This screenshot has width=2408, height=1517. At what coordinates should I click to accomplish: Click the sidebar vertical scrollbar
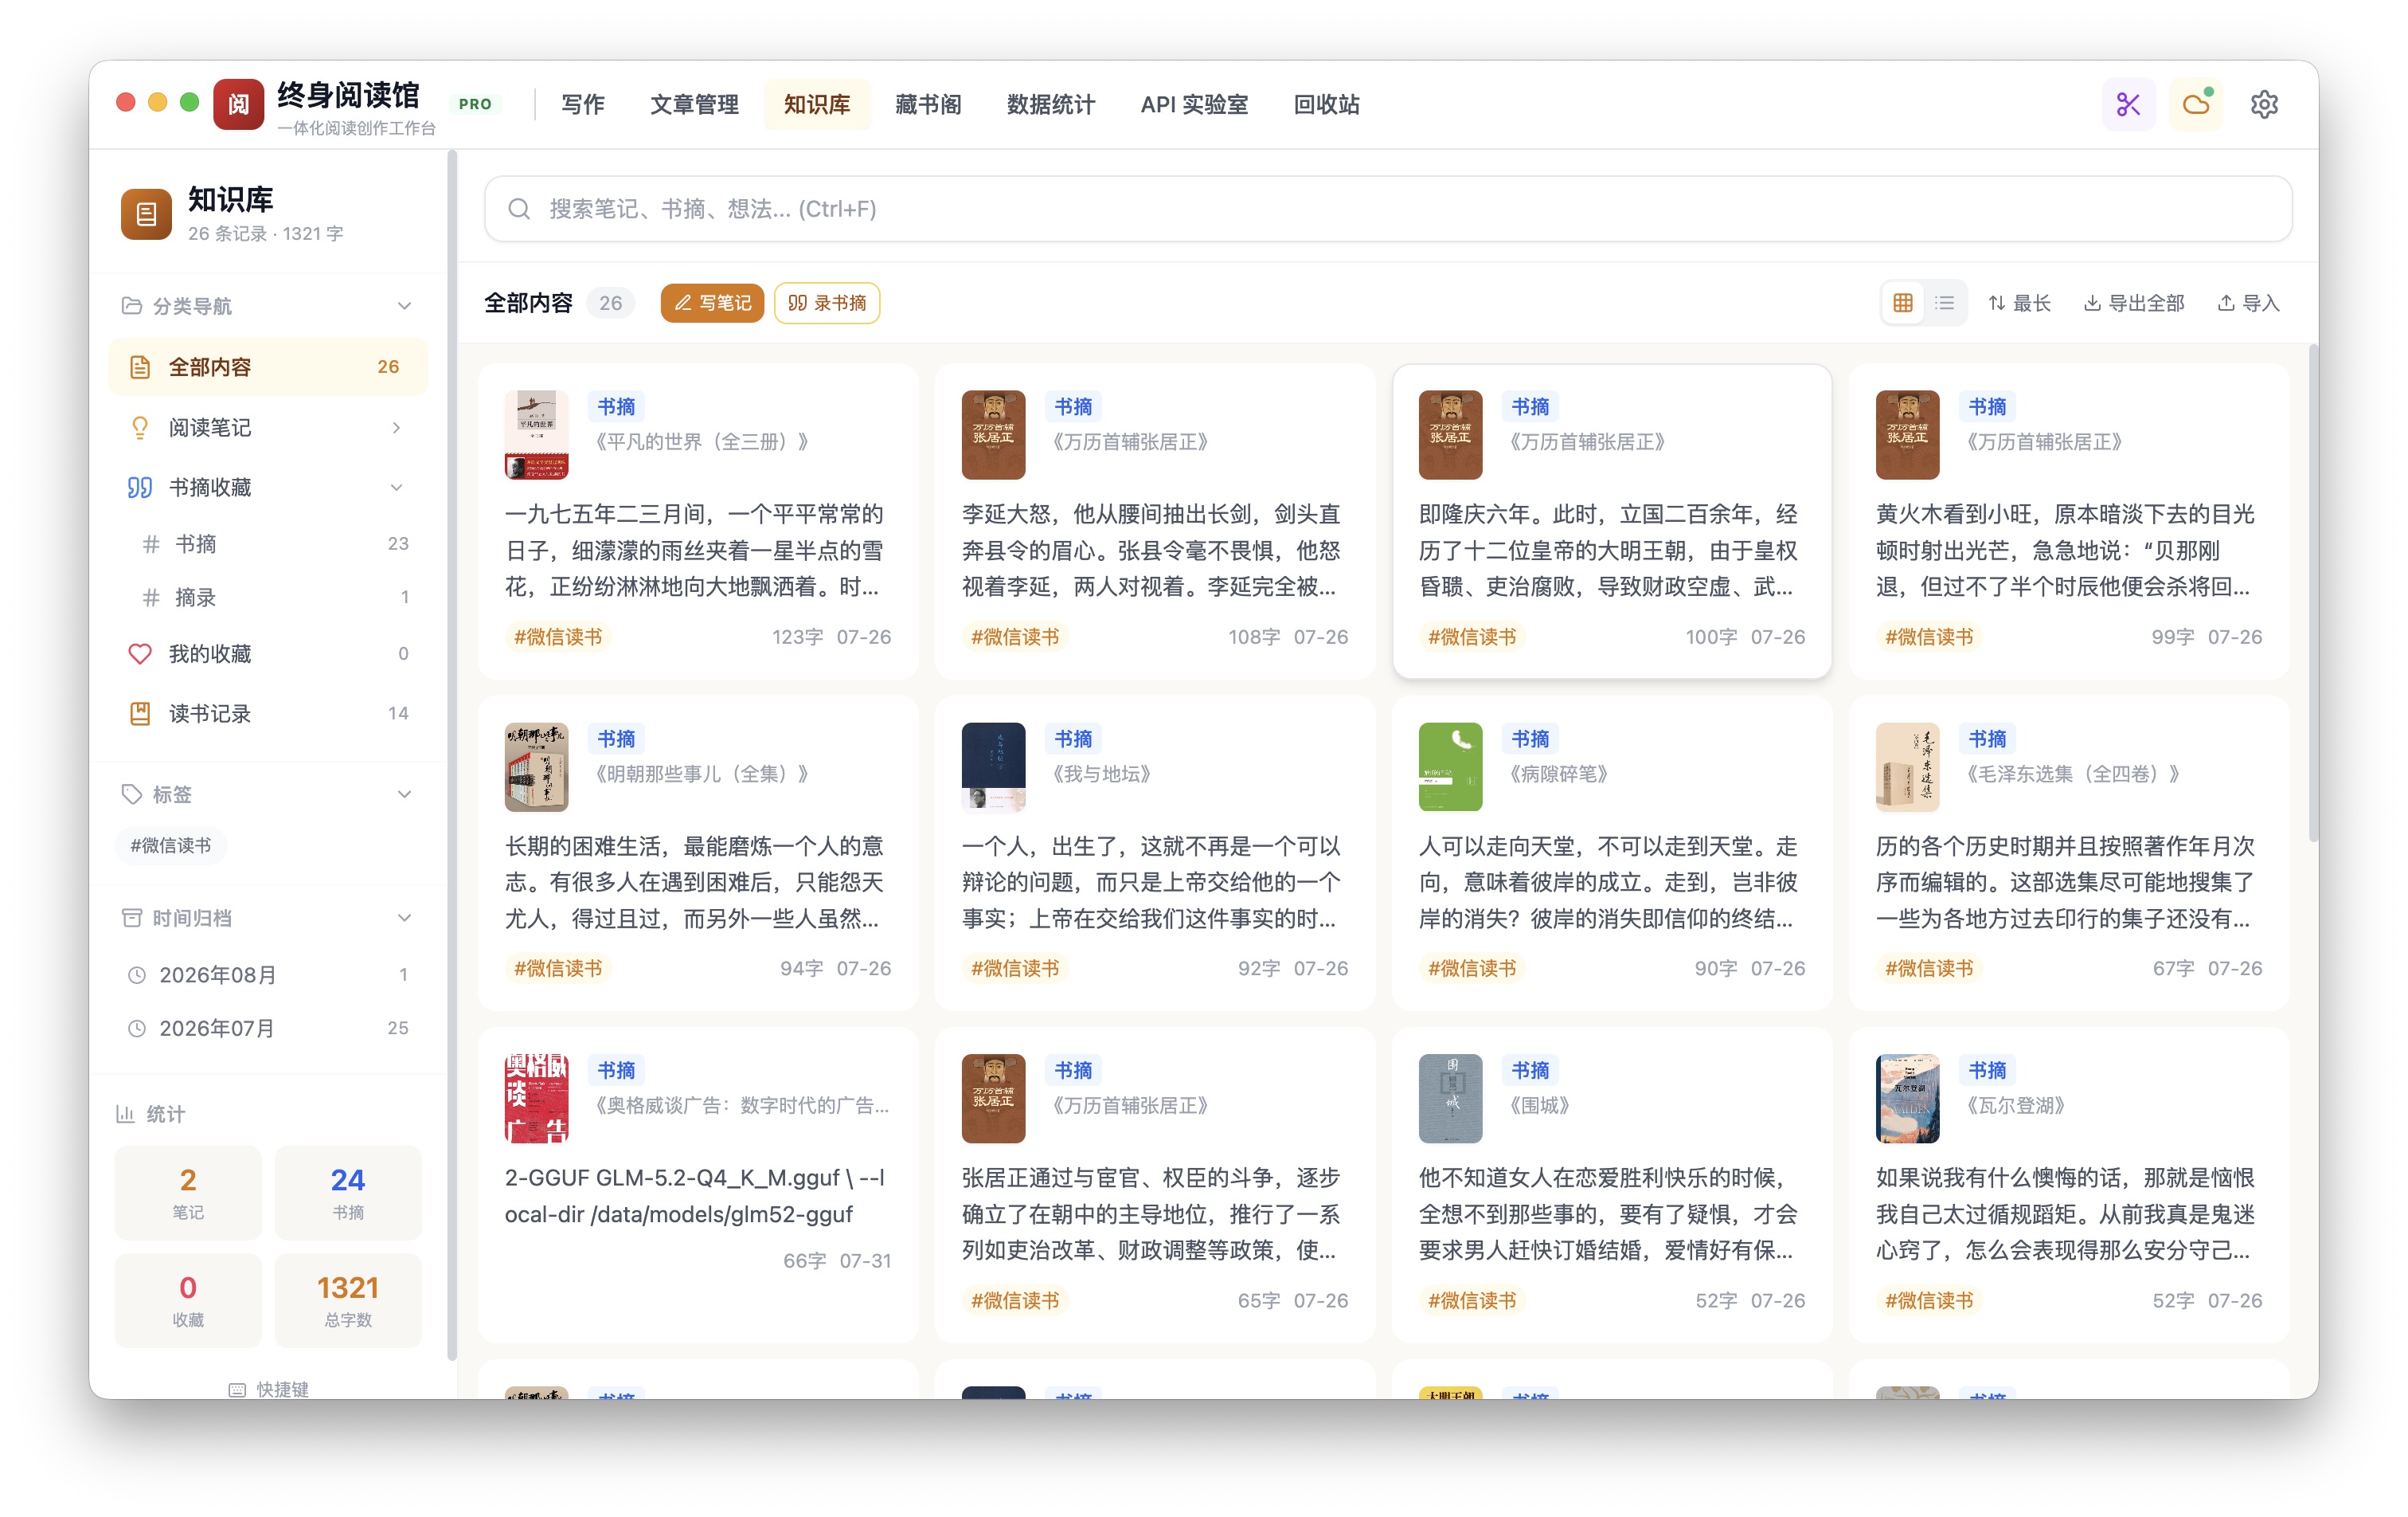(x=451, y=755)
